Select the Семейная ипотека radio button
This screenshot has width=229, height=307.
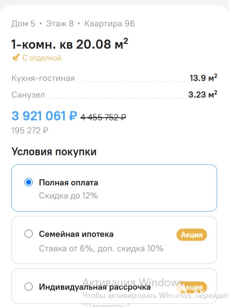point(28,234)
